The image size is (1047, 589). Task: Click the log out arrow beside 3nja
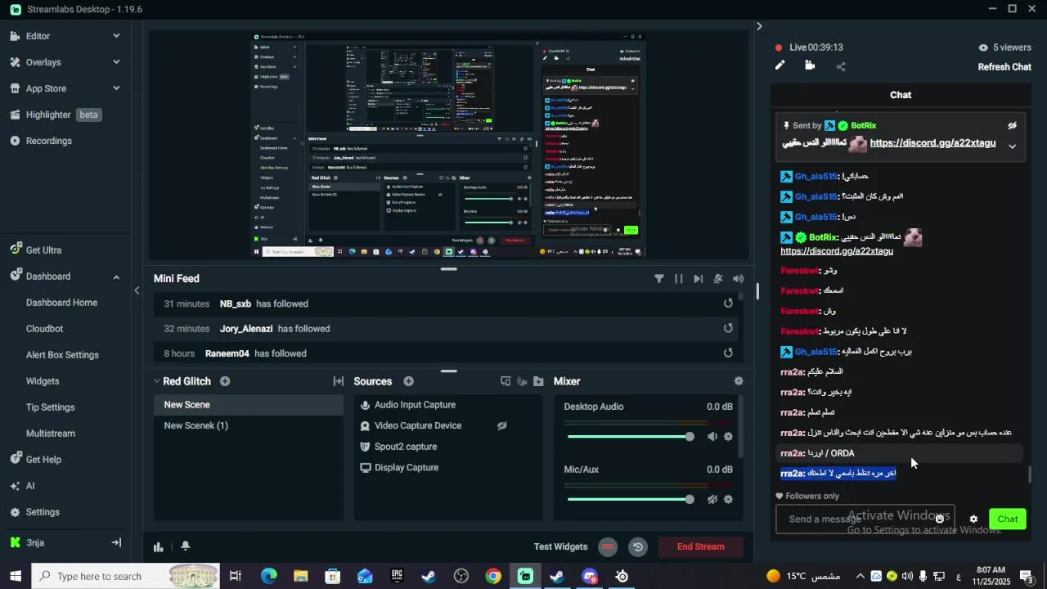point(116,542)
